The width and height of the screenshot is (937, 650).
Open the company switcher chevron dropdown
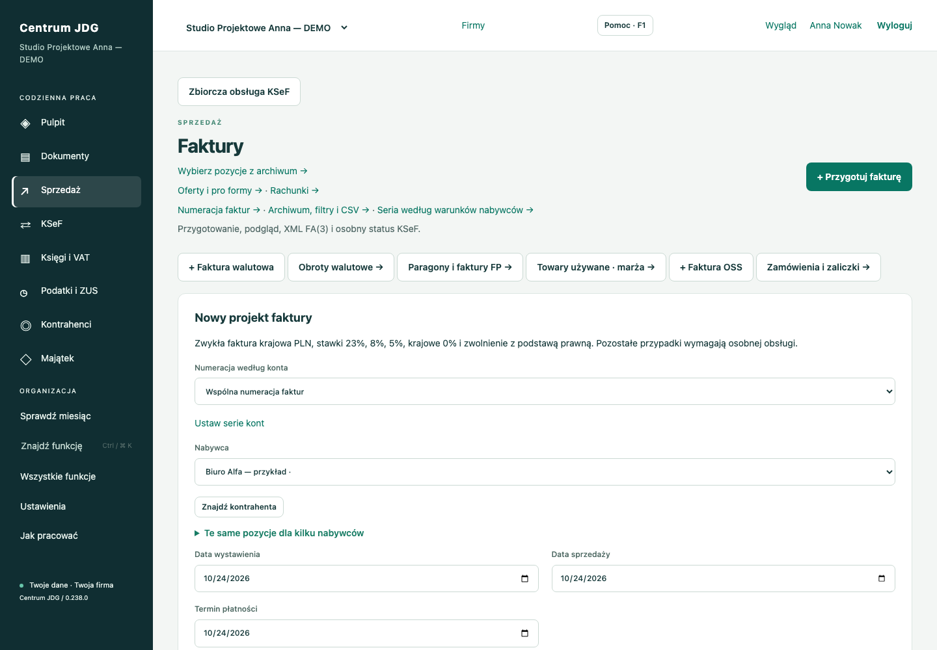coord(344,28)
